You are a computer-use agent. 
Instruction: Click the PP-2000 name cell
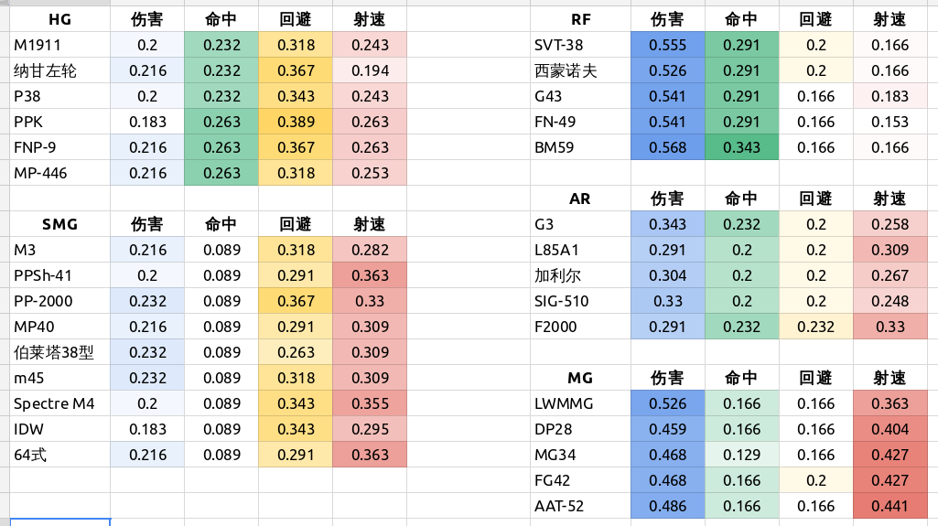[59, 301]
